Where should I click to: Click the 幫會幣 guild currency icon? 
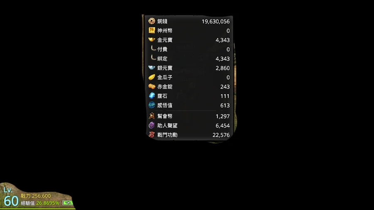(152, 116)
